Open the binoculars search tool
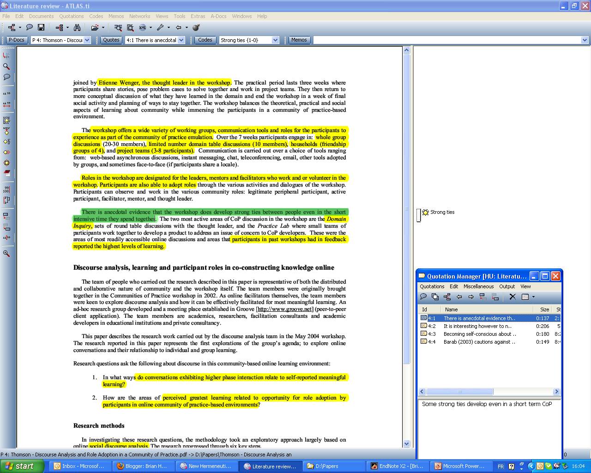The height and width of the screenshot is (473, 591). coord(77,28)
